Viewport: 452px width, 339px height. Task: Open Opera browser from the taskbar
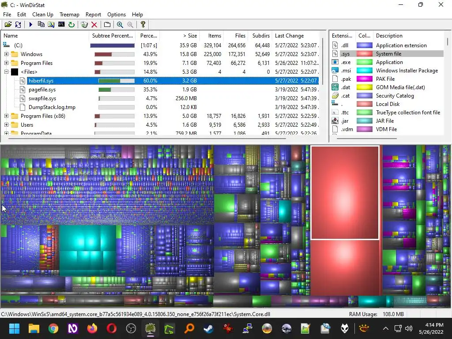pos(112,328)
